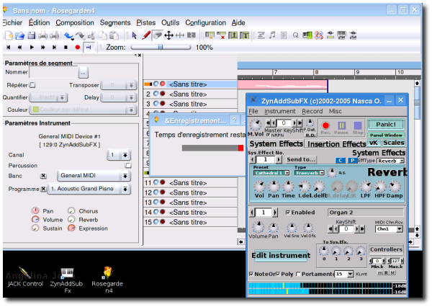This screenshot has width=432, height=307.
Task: Select the red pencil draw tool
Action: [146, 35]
